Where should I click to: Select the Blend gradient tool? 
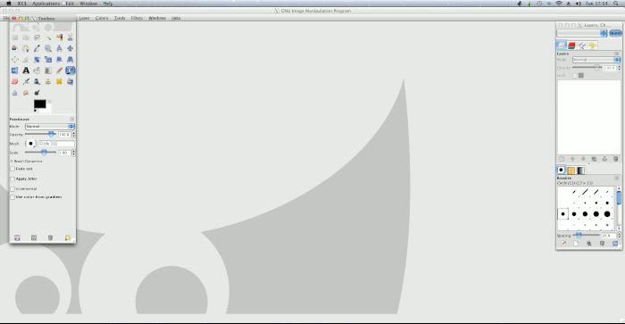[48, 71]
